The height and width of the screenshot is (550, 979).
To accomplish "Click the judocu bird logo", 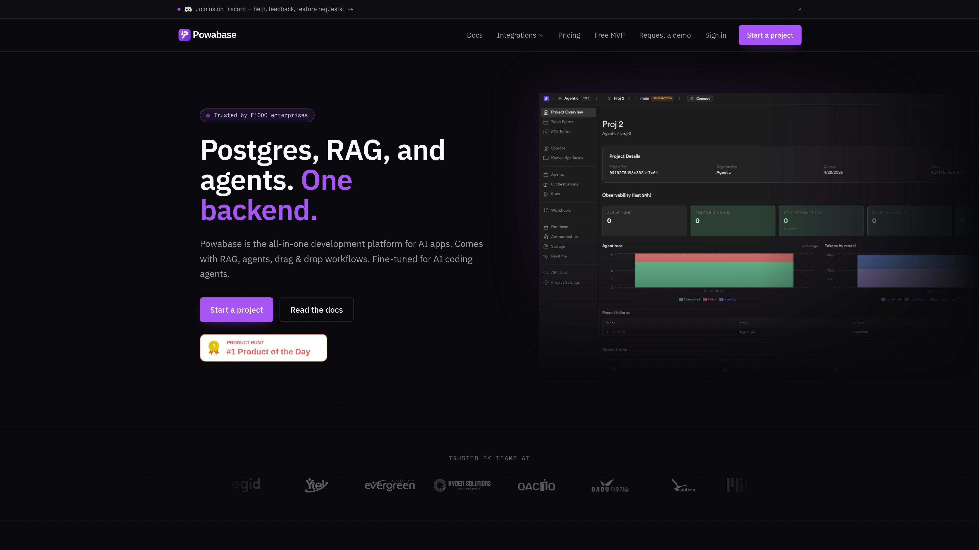I will pos(683,486).
